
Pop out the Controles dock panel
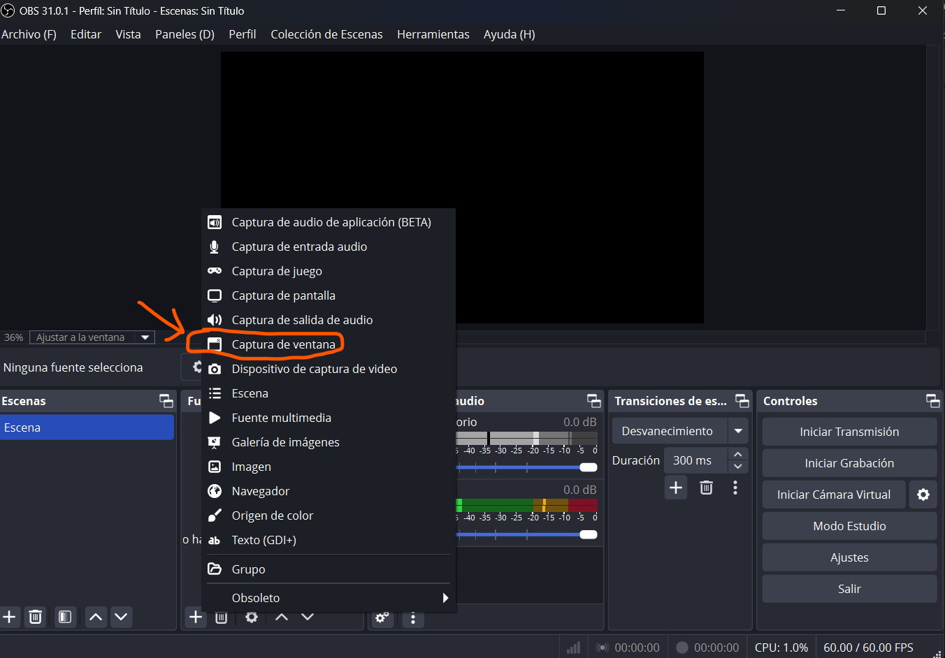pos(932,401)
